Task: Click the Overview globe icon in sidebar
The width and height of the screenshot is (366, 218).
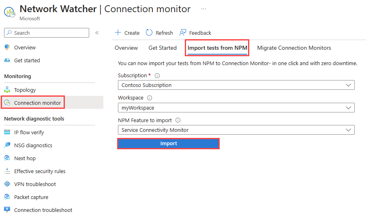Action: 7,47
